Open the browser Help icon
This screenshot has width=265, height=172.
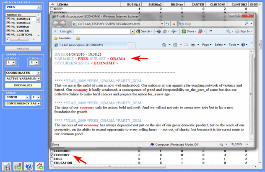(x=243, y=45)
